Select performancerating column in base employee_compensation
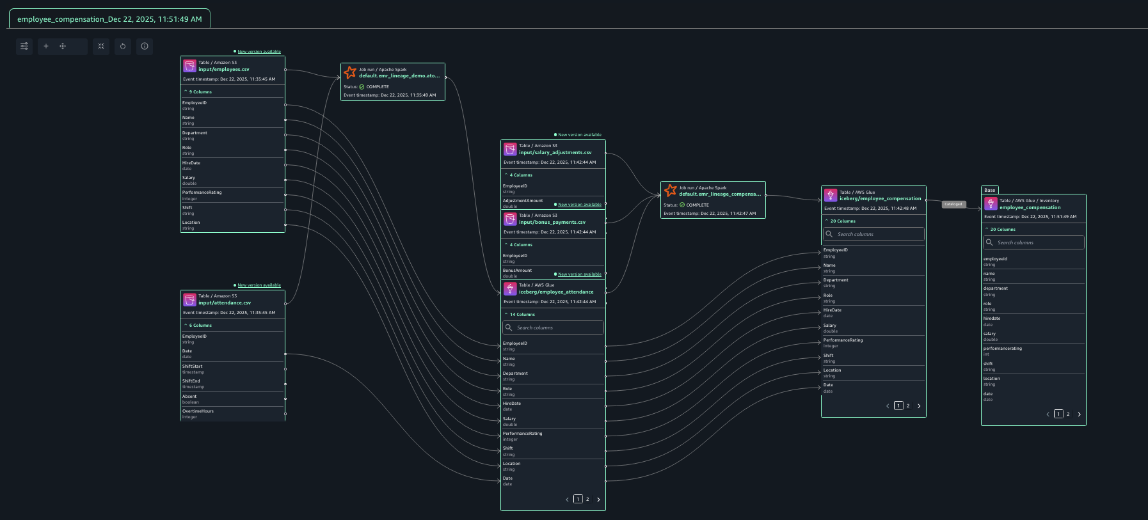This screenshot has width=1148, height=520. 1034,351
